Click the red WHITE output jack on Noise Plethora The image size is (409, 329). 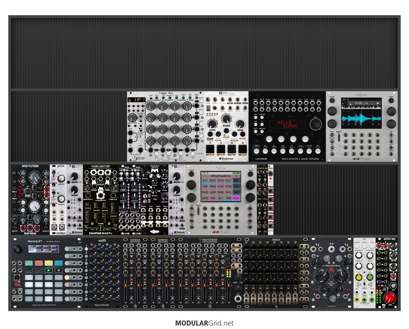coord(37,227)
